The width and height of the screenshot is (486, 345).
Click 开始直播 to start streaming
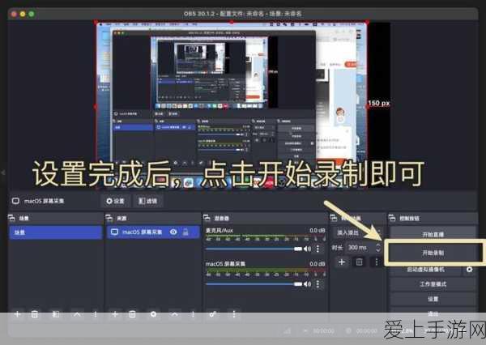[x=433, y=234]
